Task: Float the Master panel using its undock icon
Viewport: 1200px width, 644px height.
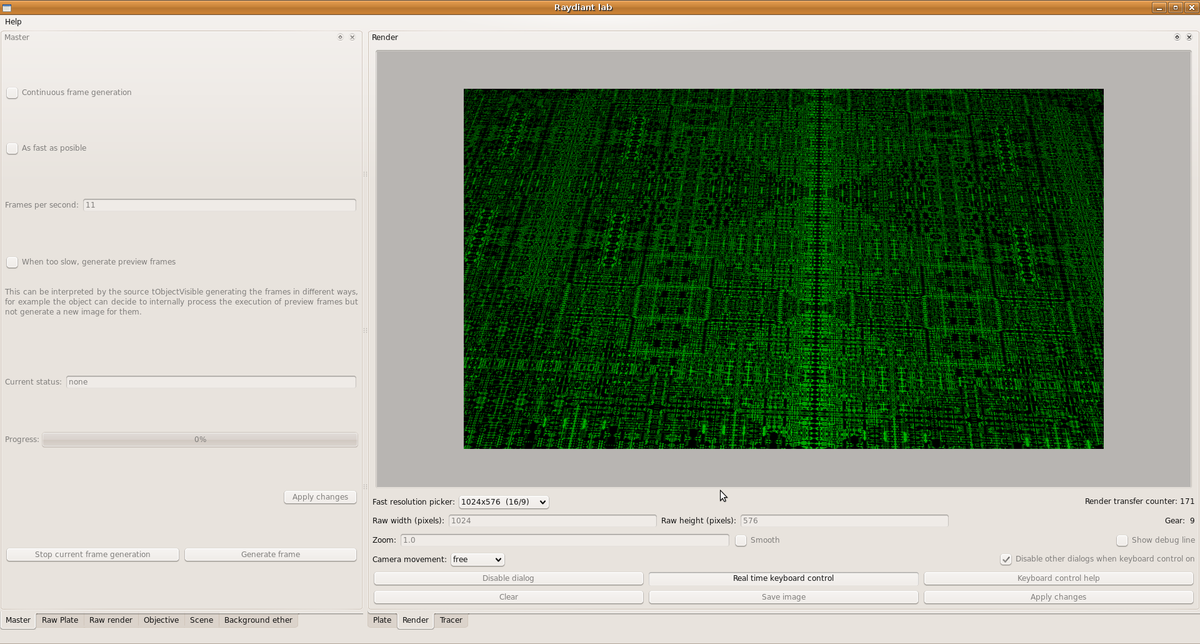Action: point(340,38)
